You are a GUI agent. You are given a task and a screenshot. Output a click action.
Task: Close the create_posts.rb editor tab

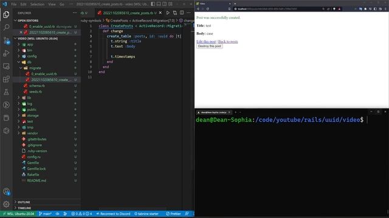click(160, 13)
